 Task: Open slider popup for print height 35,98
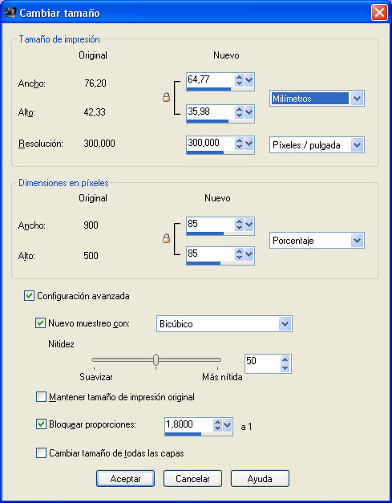click(249, 112)
